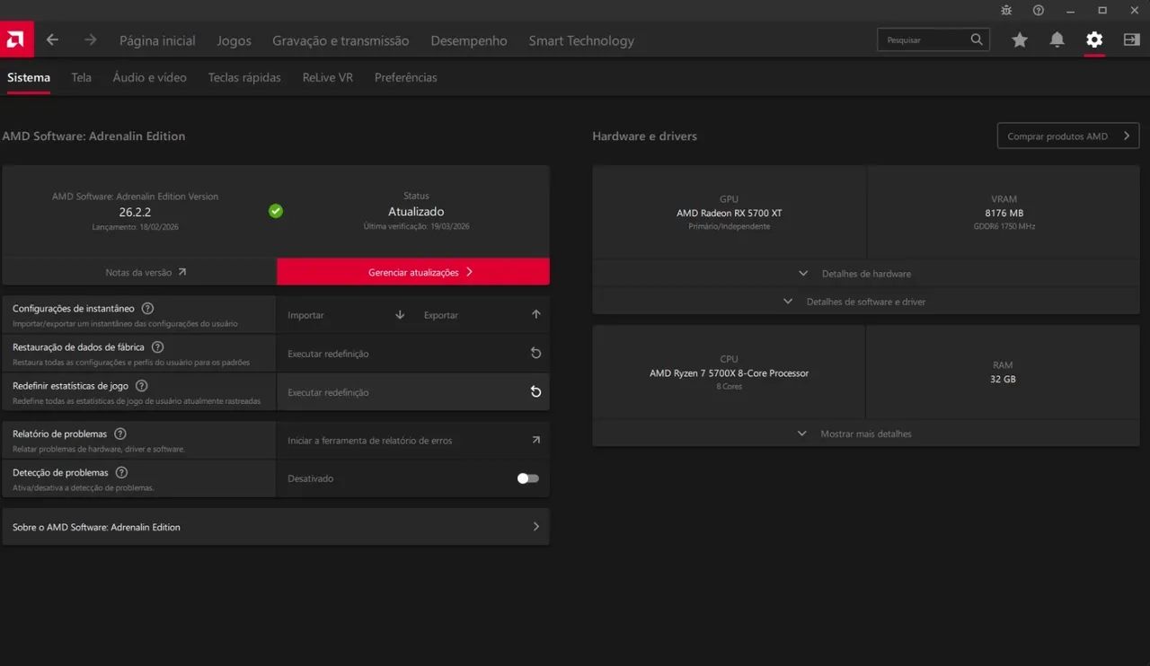Screen dimensions: 1150x666
Task: Open Sobre o AMD Software: Adrenalin Edition
Action: [276, 527]
